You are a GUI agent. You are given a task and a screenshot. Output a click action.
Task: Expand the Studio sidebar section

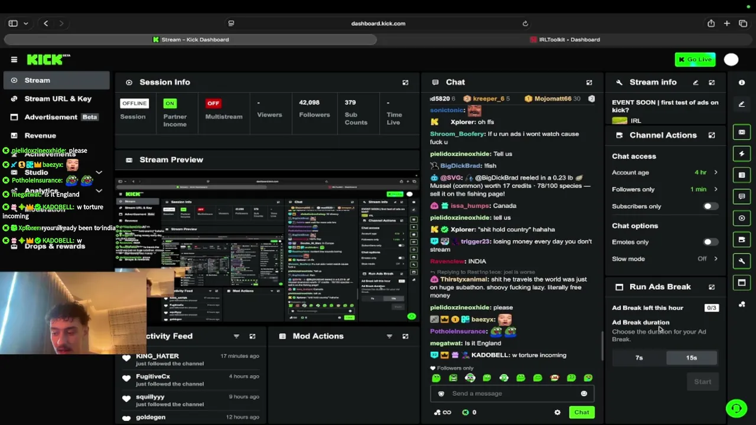click(99, 173)
